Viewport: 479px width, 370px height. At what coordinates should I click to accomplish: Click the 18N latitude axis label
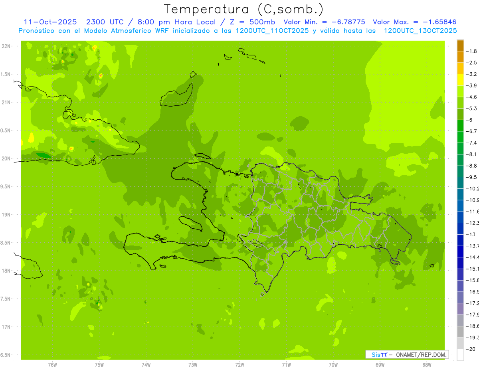(x=7, y=271)
